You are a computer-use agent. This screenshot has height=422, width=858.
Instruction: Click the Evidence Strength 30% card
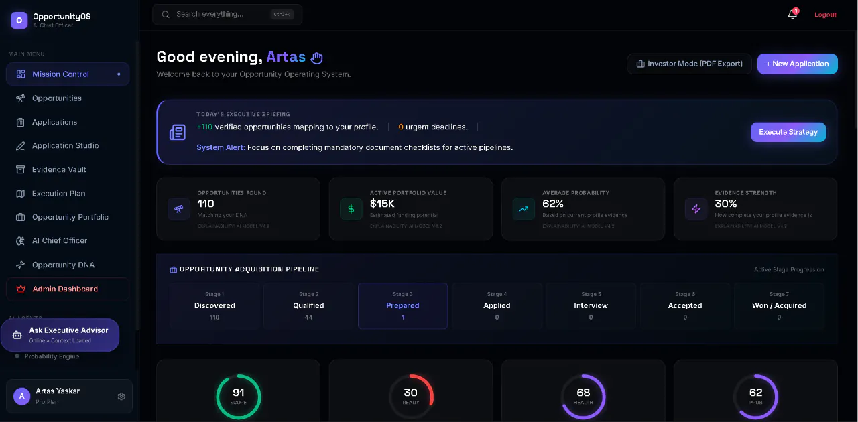click(x=755, y=209)
